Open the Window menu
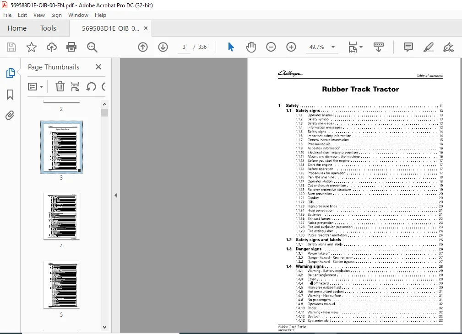The image size is (462, 334). coord(78,15)
